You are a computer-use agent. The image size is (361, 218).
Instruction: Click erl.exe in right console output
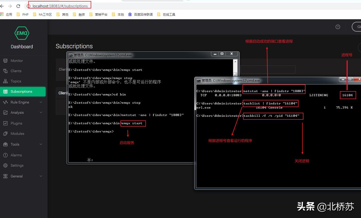coord(203,107)
